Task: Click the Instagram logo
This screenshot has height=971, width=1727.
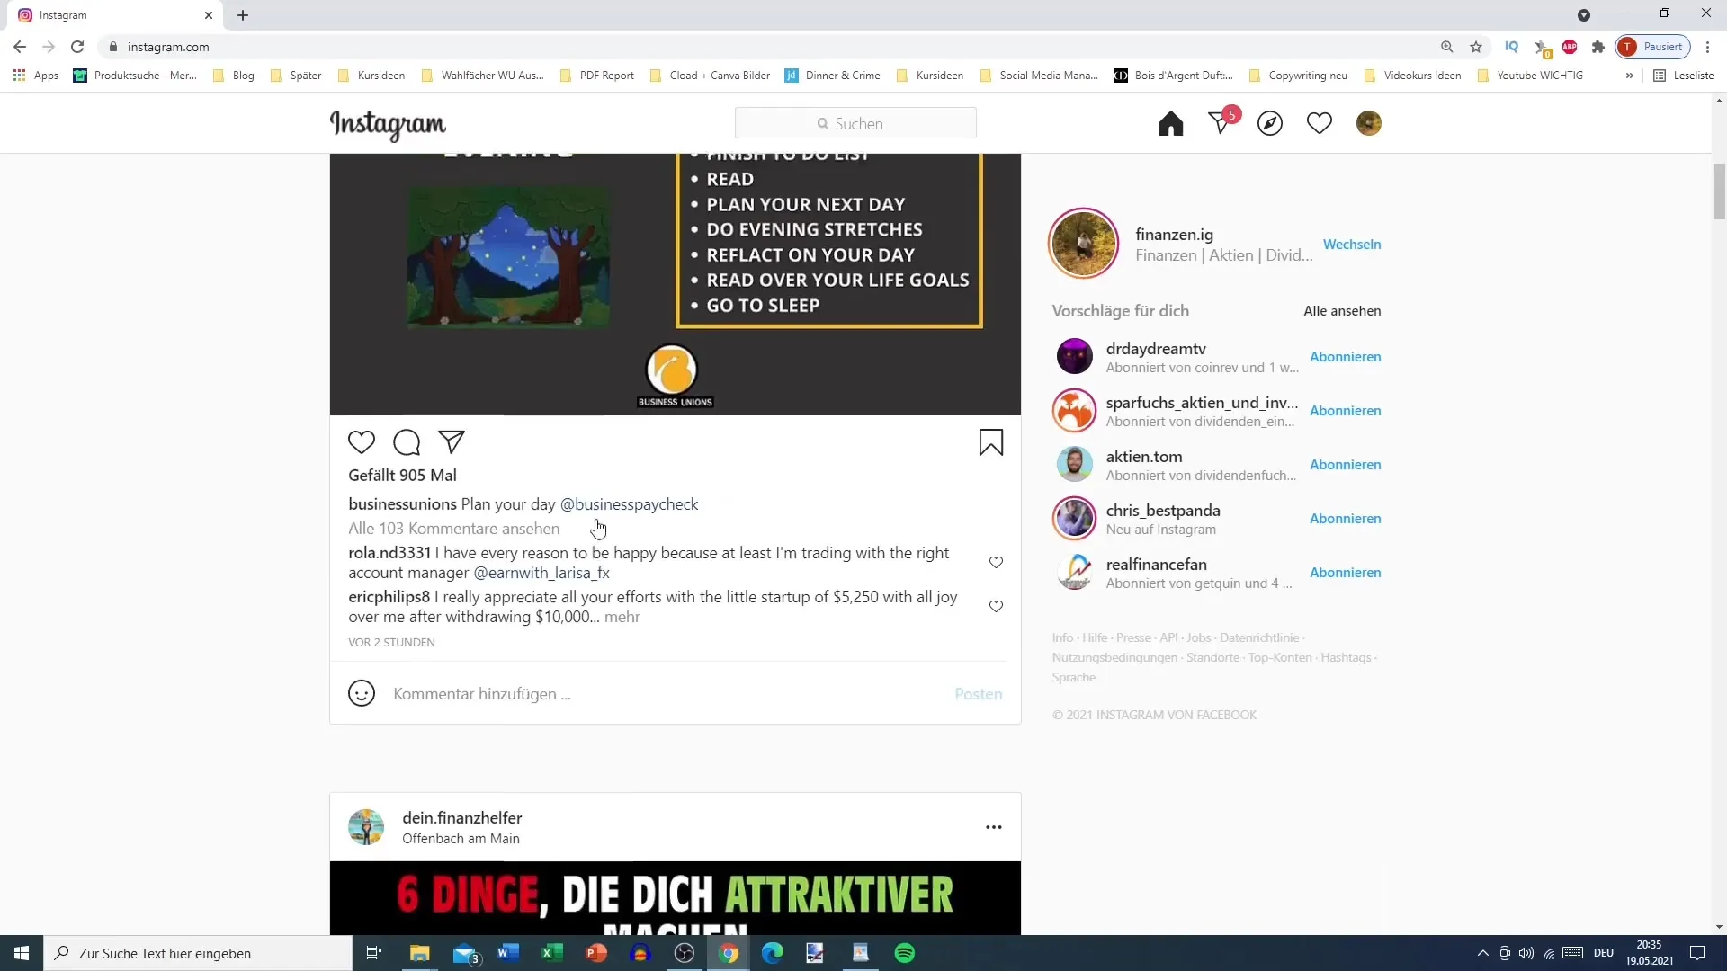Action: pyautogui.click(x=388, y=124)
